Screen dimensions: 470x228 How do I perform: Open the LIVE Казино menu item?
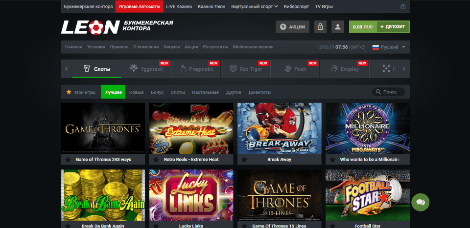(179, 6)
